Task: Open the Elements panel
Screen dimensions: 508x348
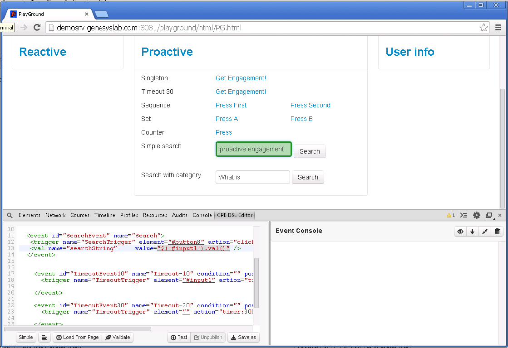Action: coord(30,215)
